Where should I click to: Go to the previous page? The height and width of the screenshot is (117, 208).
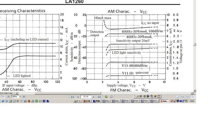pyautogui.click(x=77, y=96)
